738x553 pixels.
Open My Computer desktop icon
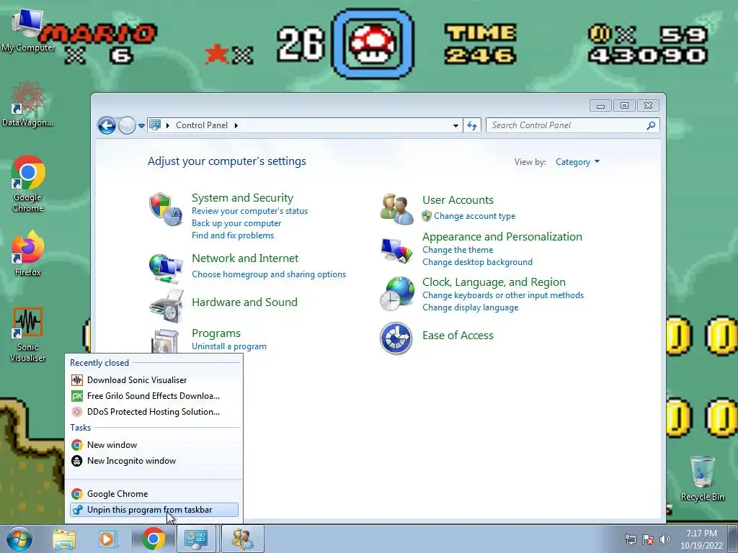(27, 29)
